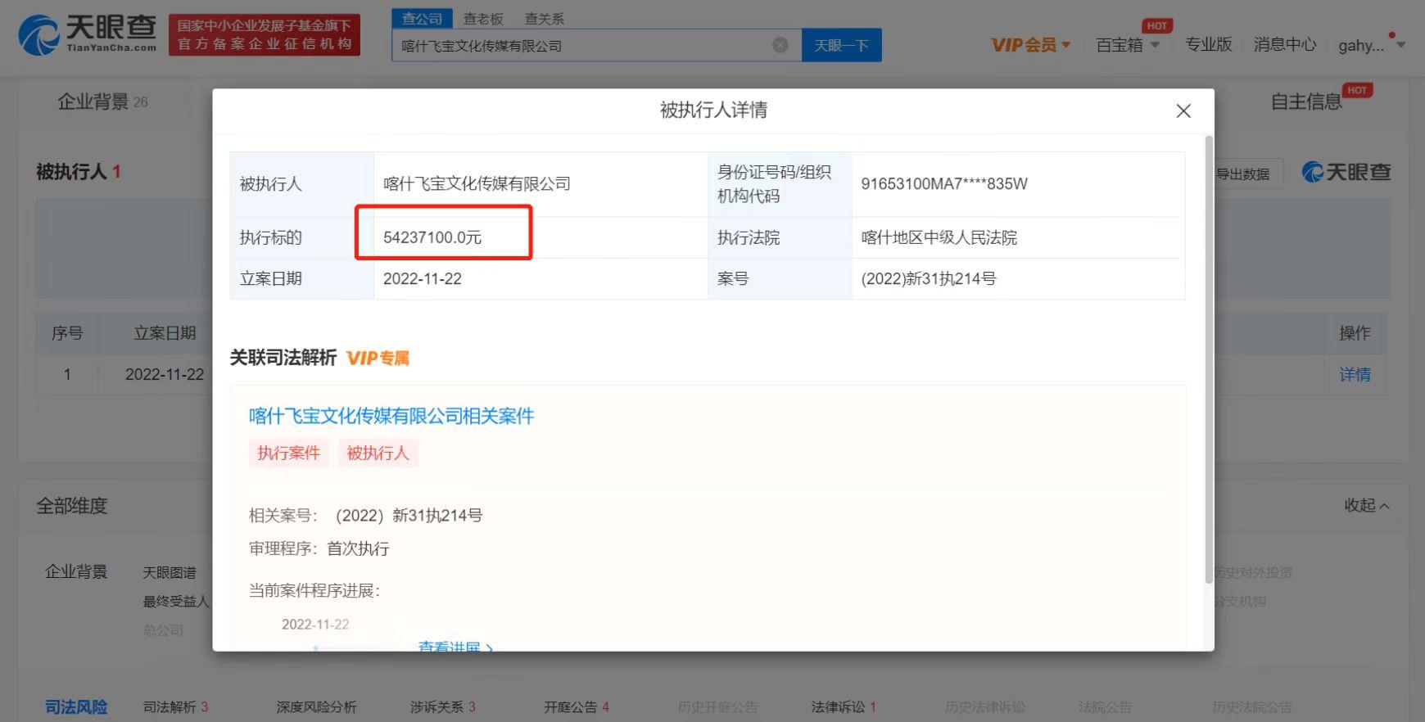
Task: Click 查看进展 link
Action: (455, 647)
